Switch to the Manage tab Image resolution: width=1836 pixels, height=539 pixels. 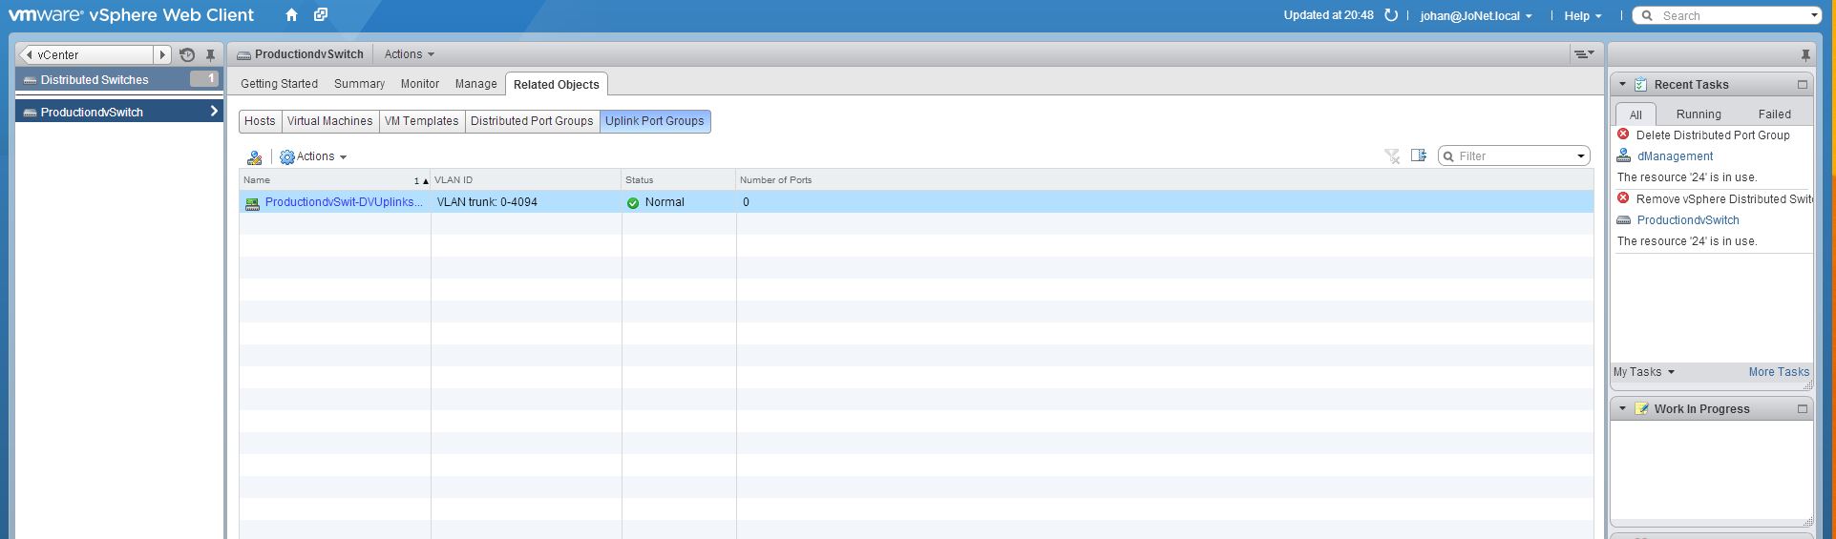coord(475,84)
